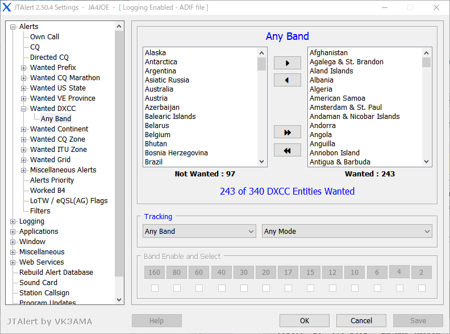
Task: Select Rebuild Alert Database in tree
Action: (x=56, y=273)
